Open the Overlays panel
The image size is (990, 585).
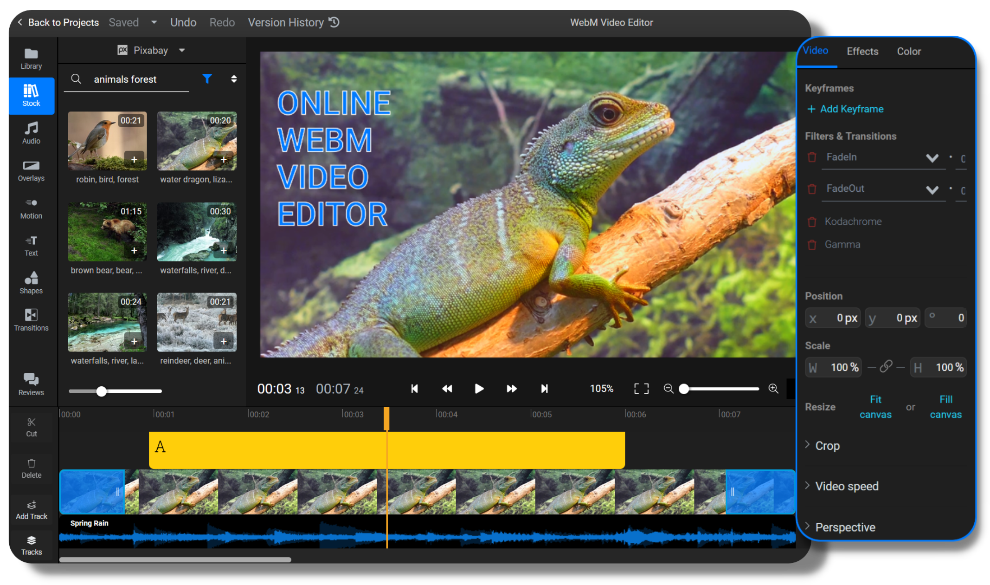click(31, 170)
